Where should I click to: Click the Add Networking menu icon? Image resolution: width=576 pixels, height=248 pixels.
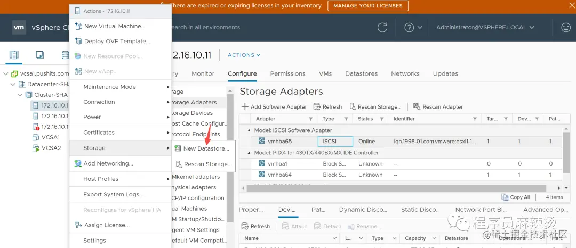(x=78, y=163)
